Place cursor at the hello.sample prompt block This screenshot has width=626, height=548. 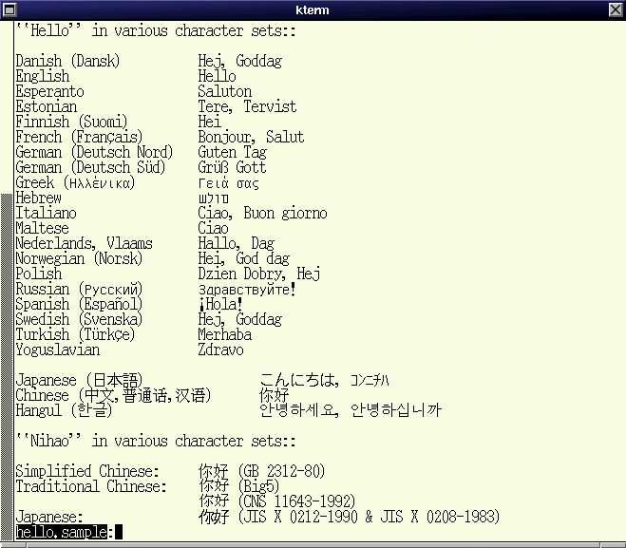(118, 532)
